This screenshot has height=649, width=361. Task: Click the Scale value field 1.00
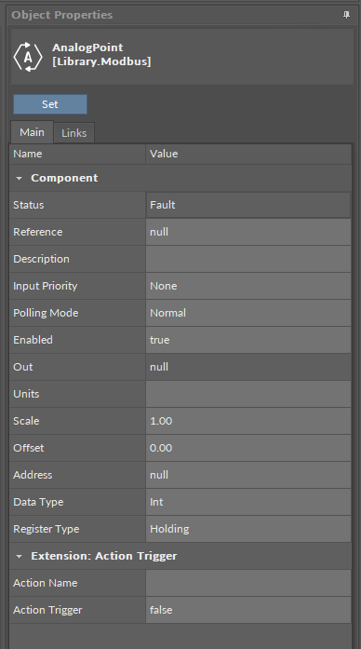[248, 421]
